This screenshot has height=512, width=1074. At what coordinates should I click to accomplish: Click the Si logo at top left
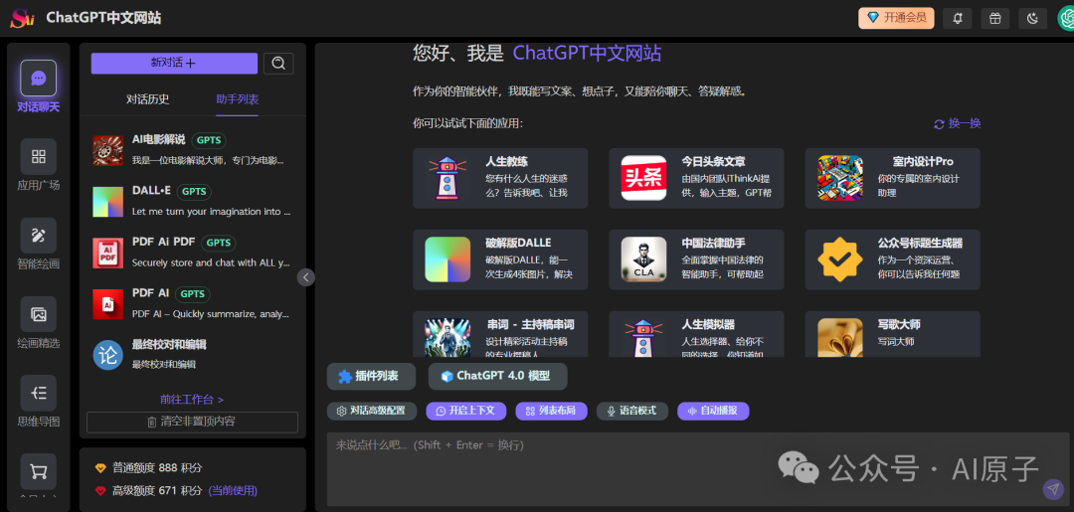(22, 19)
